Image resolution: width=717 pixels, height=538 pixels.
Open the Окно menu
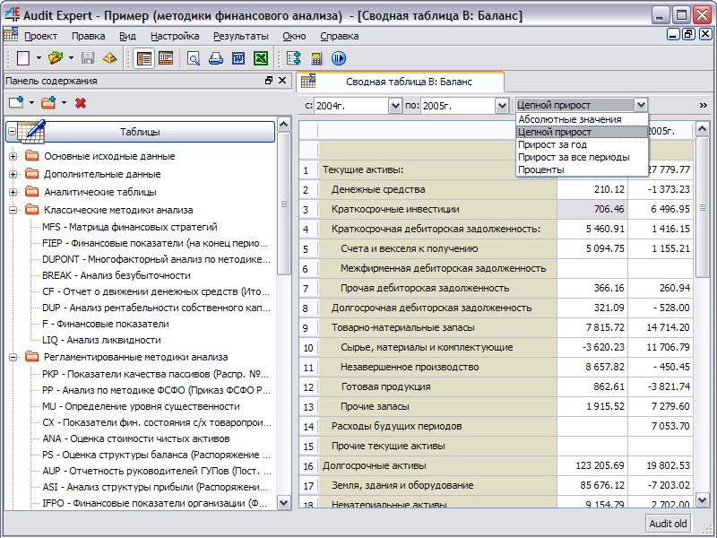tap(294, 36)
